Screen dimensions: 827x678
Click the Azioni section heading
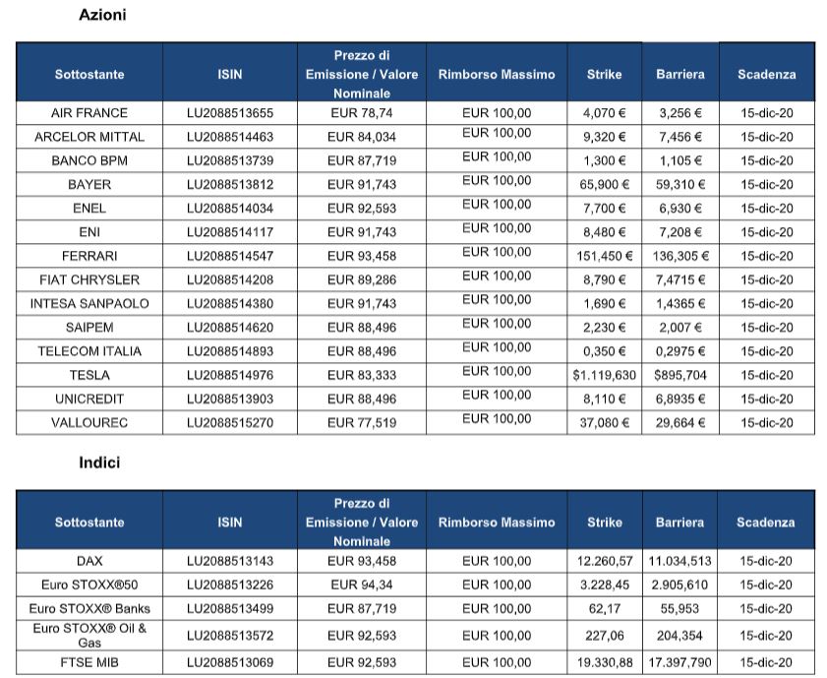pyautogui.click(x=102, y=14)
